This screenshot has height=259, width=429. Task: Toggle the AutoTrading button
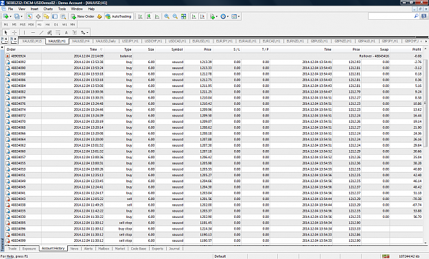click(119, 16)
